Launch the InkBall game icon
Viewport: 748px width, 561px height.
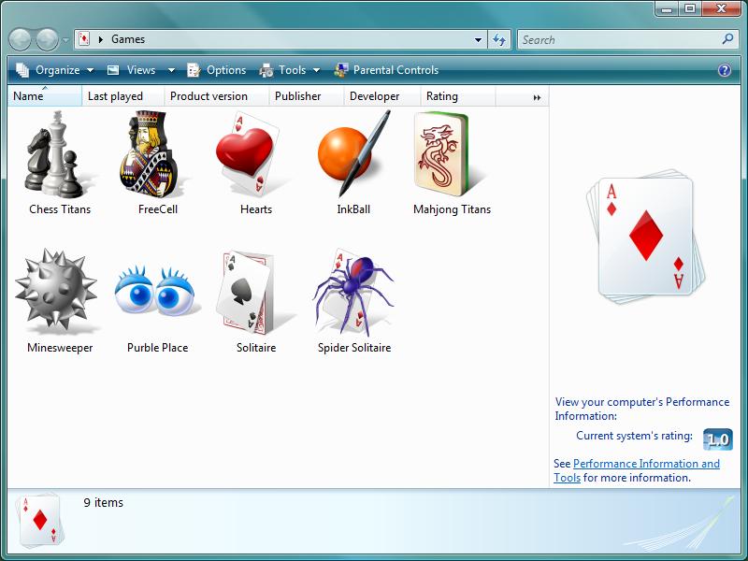pos(353,154)
